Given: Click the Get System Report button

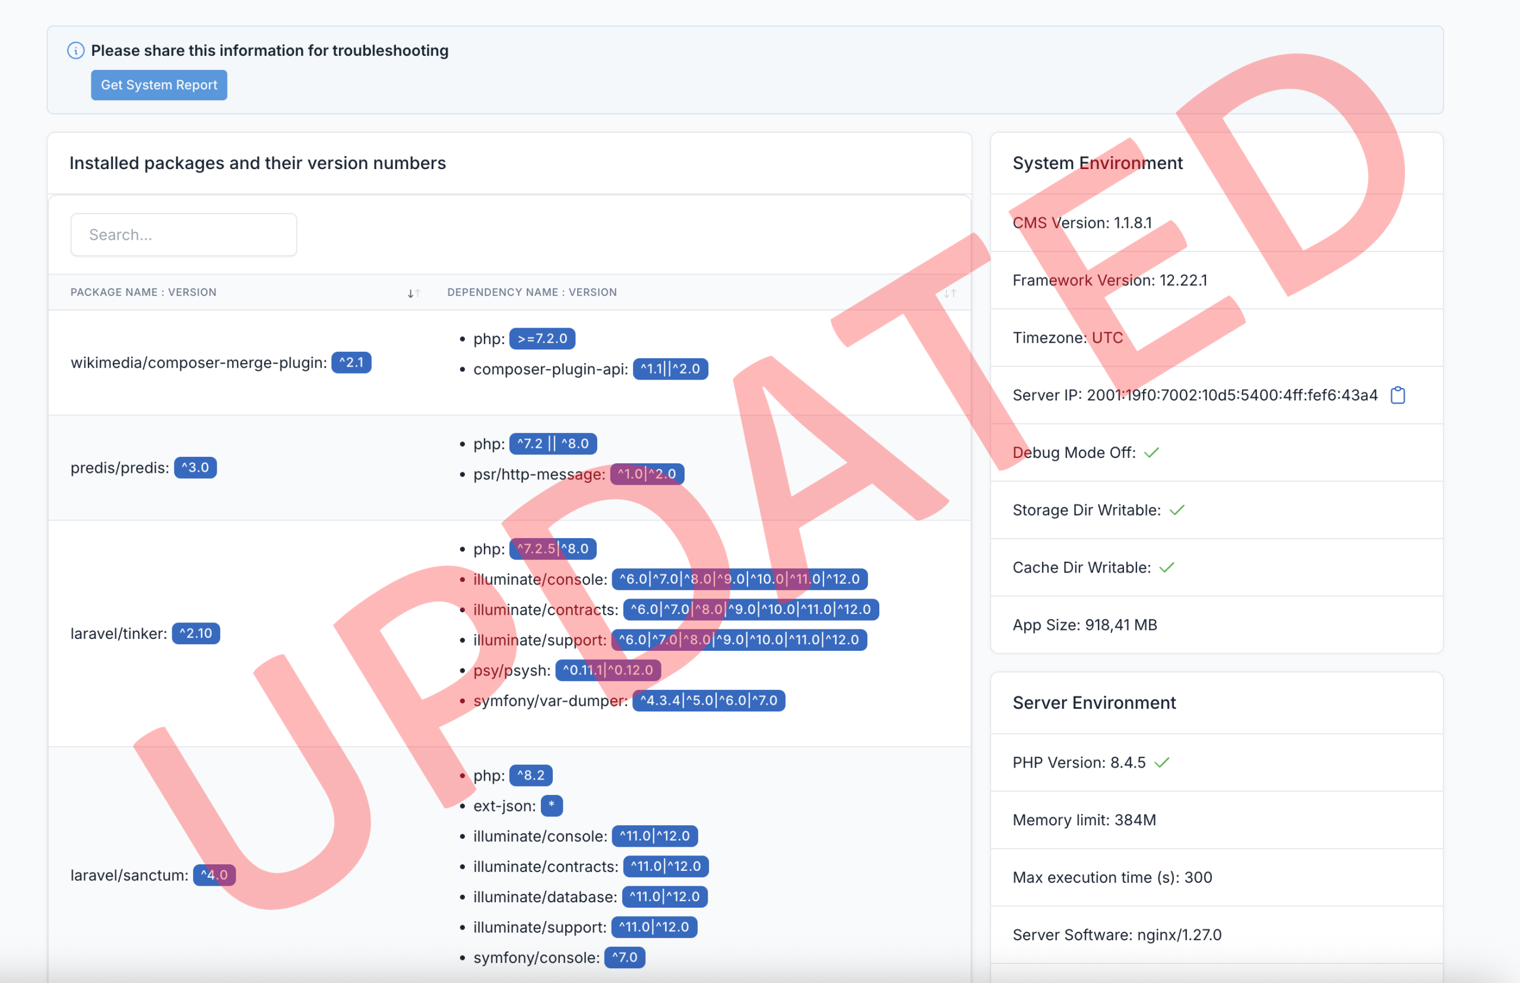Looking at the screenshot, I should tap(159, 85).
